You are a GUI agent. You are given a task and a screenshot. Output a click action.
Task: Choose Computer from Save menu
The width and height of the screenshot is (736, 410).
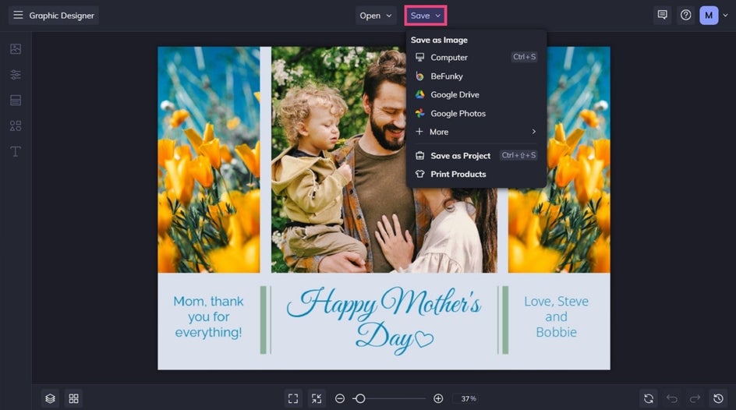449,58
